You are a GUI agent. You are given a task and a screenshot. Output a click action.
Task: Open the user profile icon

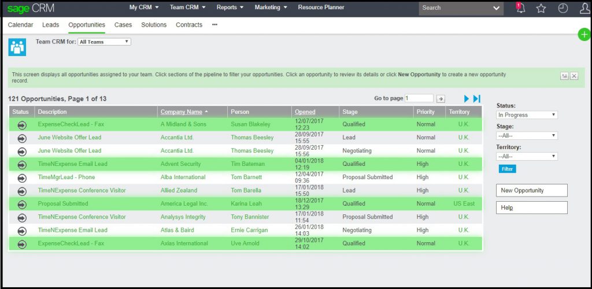(x=585, y=8)
